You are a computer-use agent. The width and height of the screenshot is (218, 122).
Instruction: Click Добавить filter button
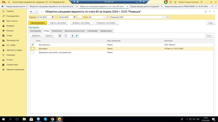(x=36, y=36)
